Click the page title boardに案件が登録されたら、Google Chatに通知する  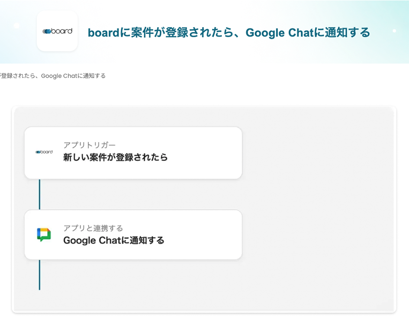tap(229, 32)
